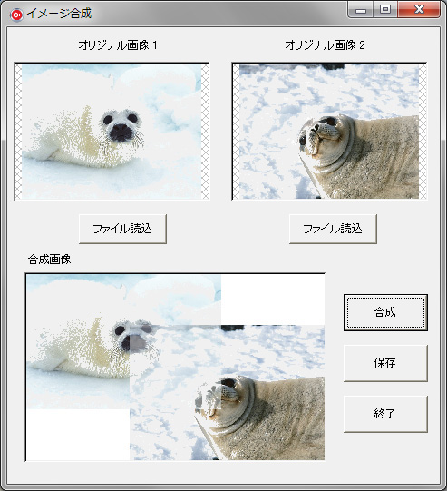The image size is (447, 491).
Task: Select the オリジナル画像 1 preview of white seal pup
Action: point(112,132)
